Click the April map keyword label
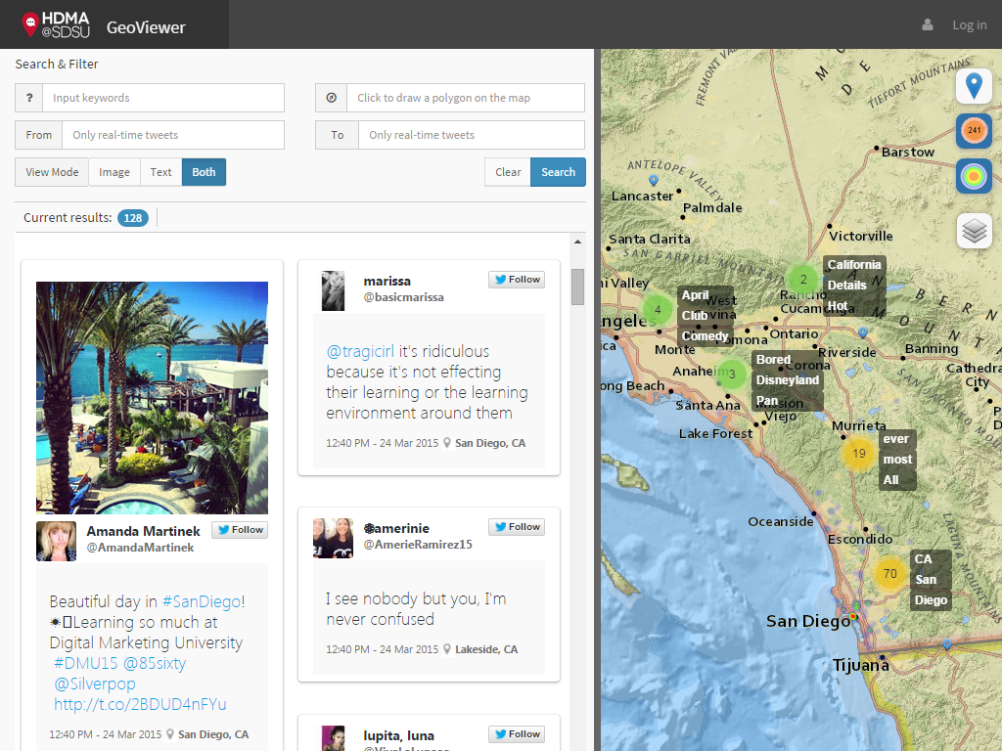This screenshot has height=751, width=1002. point(695,295)
